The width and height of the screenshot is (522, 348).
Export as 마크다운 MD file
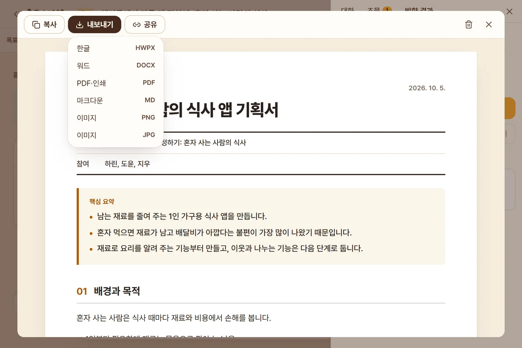116,100
